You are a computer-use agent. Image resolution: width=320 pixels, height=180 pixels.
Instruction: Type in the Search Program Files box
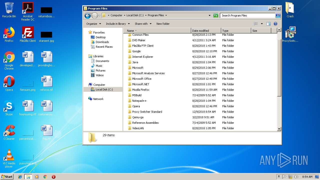(247, 15)
